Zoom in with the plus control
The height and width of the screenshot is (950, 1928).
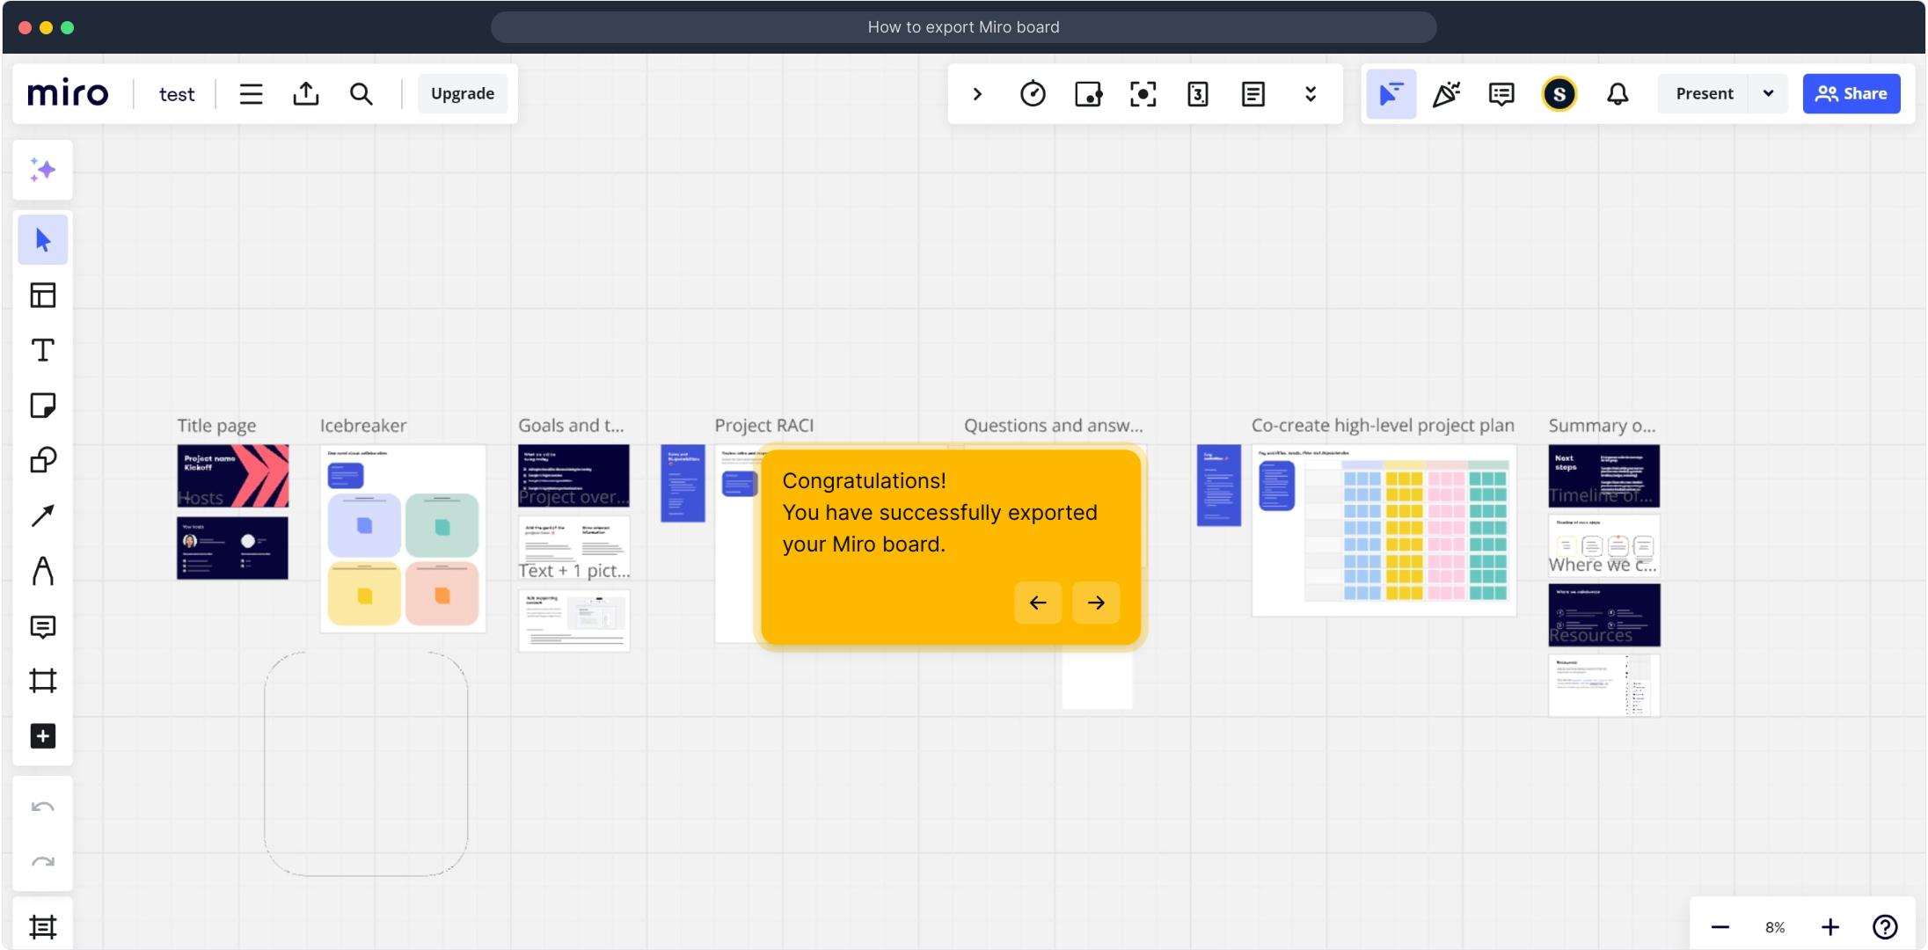[1829, 927]
